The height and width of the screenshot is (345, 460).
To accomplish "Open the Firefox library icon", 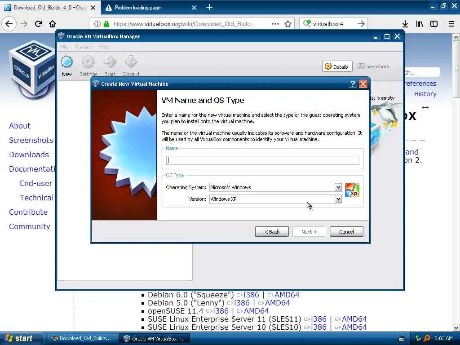I will click(x=420, y=24).
